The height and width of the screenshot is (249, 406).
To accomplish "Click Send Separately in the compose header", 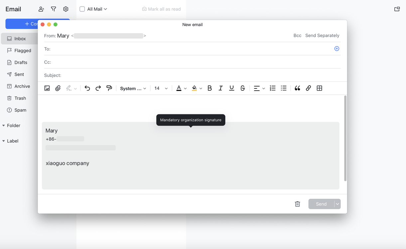I will point(322,35).
